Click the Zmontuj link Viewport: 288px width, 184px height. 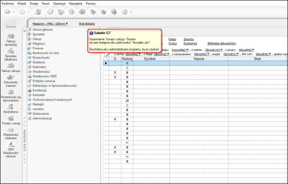[188, 39]
